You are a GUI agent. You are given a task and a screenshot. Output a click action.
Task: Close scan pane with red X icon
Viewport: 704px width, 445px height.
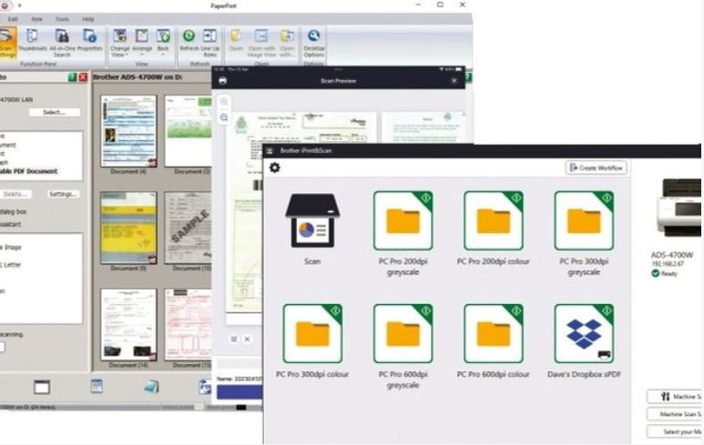pos(83,77)
